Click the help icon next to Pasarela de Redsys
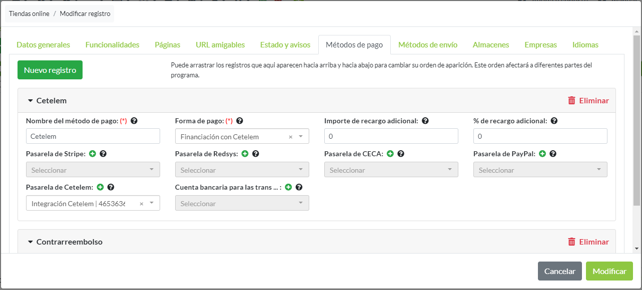 256,154
